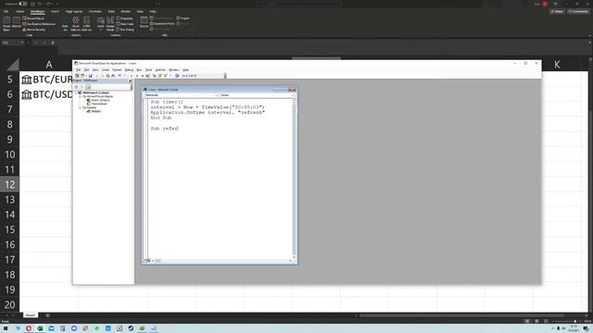Click View Code icon in Project Explorer
This screenshot has width=593, height=333.
(76, 87)
